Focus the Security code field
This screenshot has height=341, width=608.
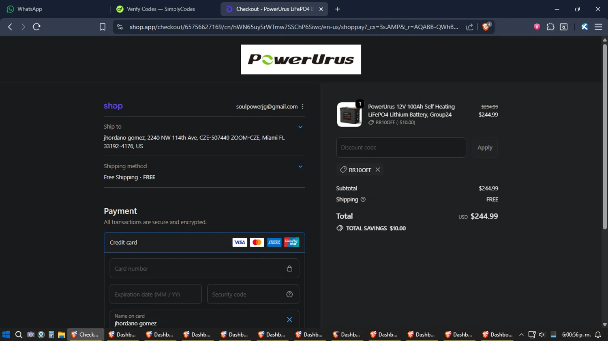pyautogui.click(x=253, y=294)
